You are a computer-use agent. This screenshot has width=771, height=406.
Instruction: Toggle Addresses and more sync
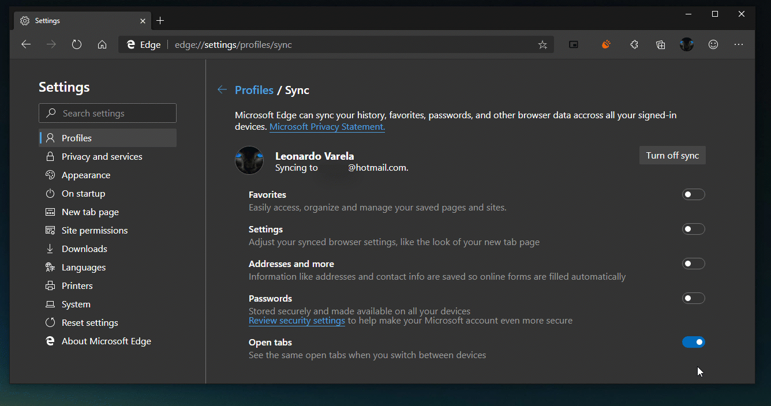[693, 264]
